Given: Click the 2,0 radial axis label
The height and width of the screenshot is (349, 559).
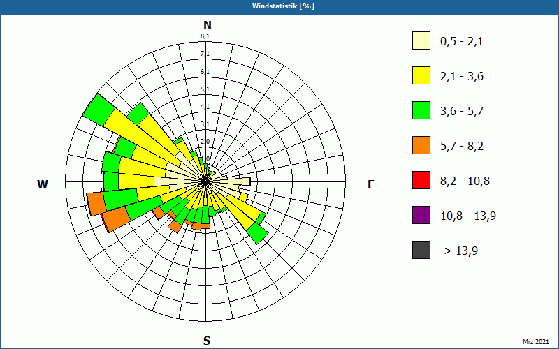Looking at the screenshot, I should tap(205, 142).
